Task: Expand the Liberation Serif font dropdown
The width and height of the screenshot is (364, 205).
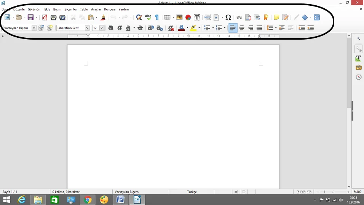Action: coord(87,28)
